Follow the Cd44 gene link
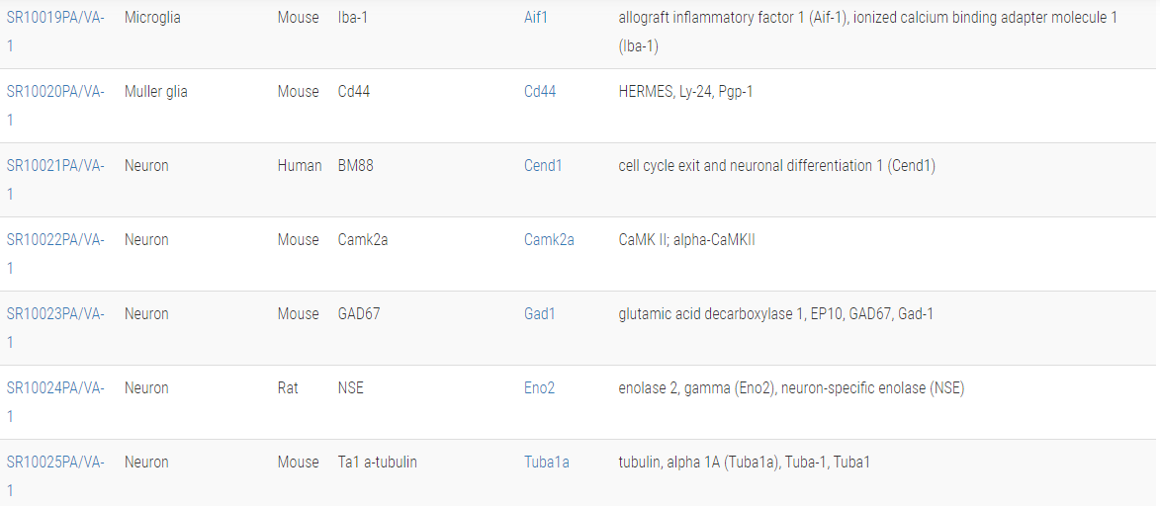The image size is (1160, 506). (x=540, y=92)
